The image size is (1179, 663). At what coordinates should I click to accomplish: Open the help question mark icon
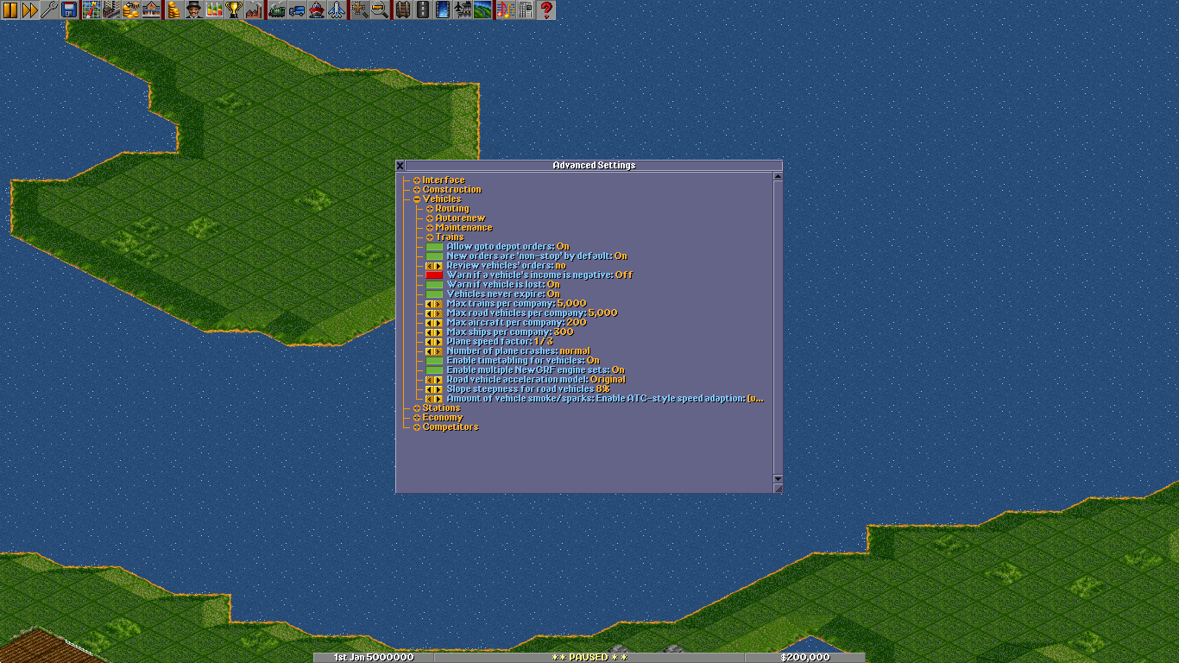546,10
